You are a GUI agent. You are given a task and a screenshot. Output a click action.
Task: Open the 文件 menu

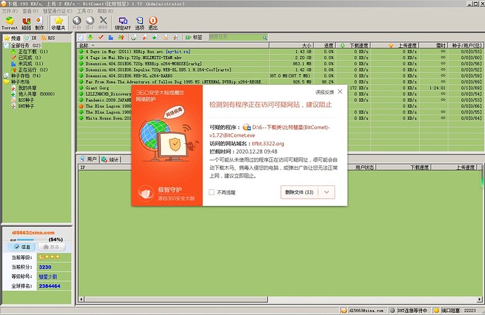coord(10,11)
